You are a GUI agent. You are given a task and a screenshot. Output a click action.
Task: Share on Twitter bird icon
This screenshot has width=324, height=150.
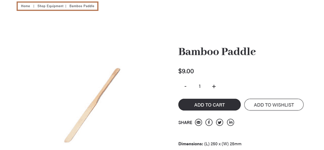pyautogui.click(x=220, y=123)
